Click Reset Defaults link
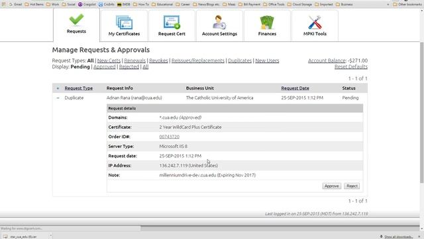Image resolution: width=424 pixels, height=239 pixels. (351, 66)
